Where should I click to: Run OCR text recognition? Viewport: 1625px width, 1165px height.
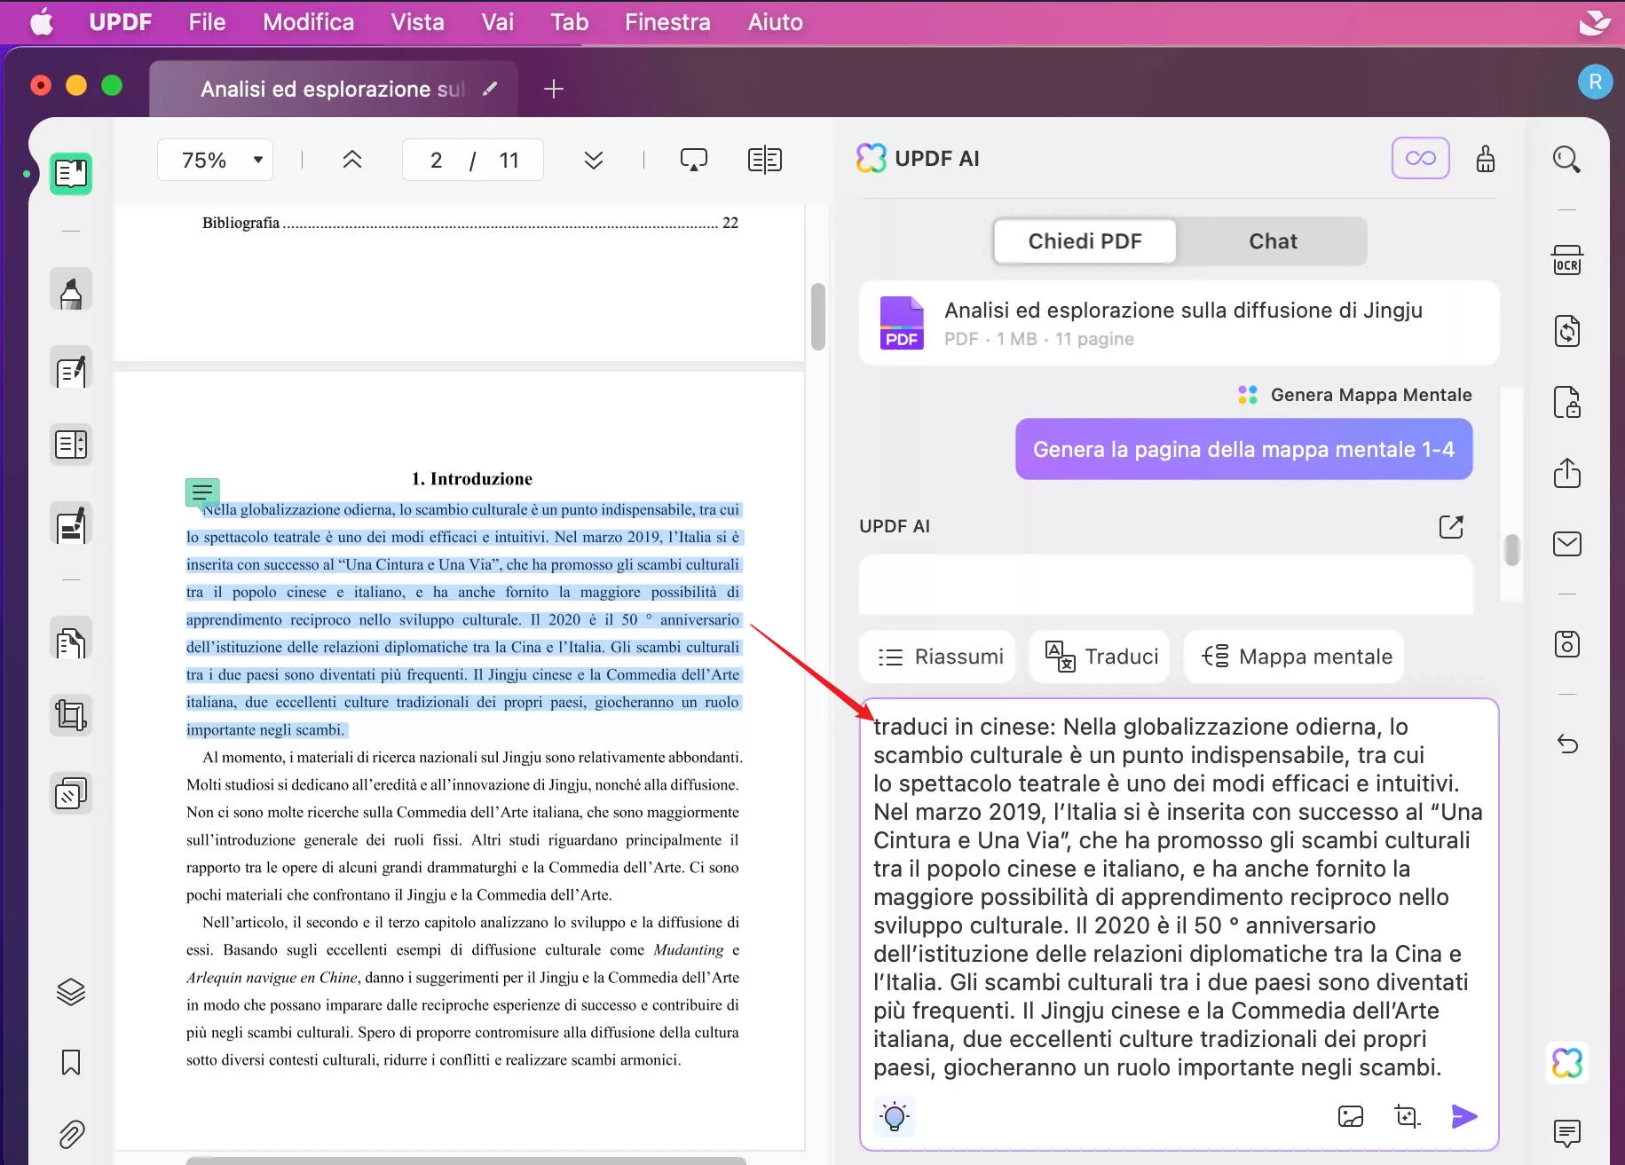pyautogui.click(x=1566, y=260)
